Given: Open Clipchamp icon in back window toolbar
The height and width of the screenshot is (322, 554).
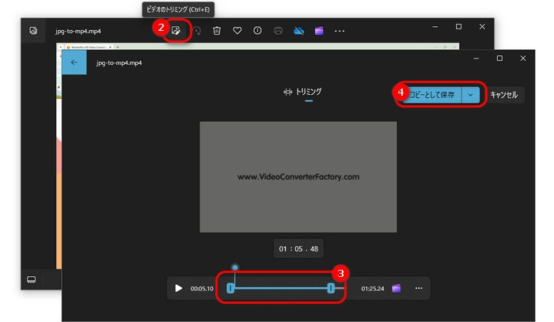Looking at the screenshot, I should (x=319, y=31).
